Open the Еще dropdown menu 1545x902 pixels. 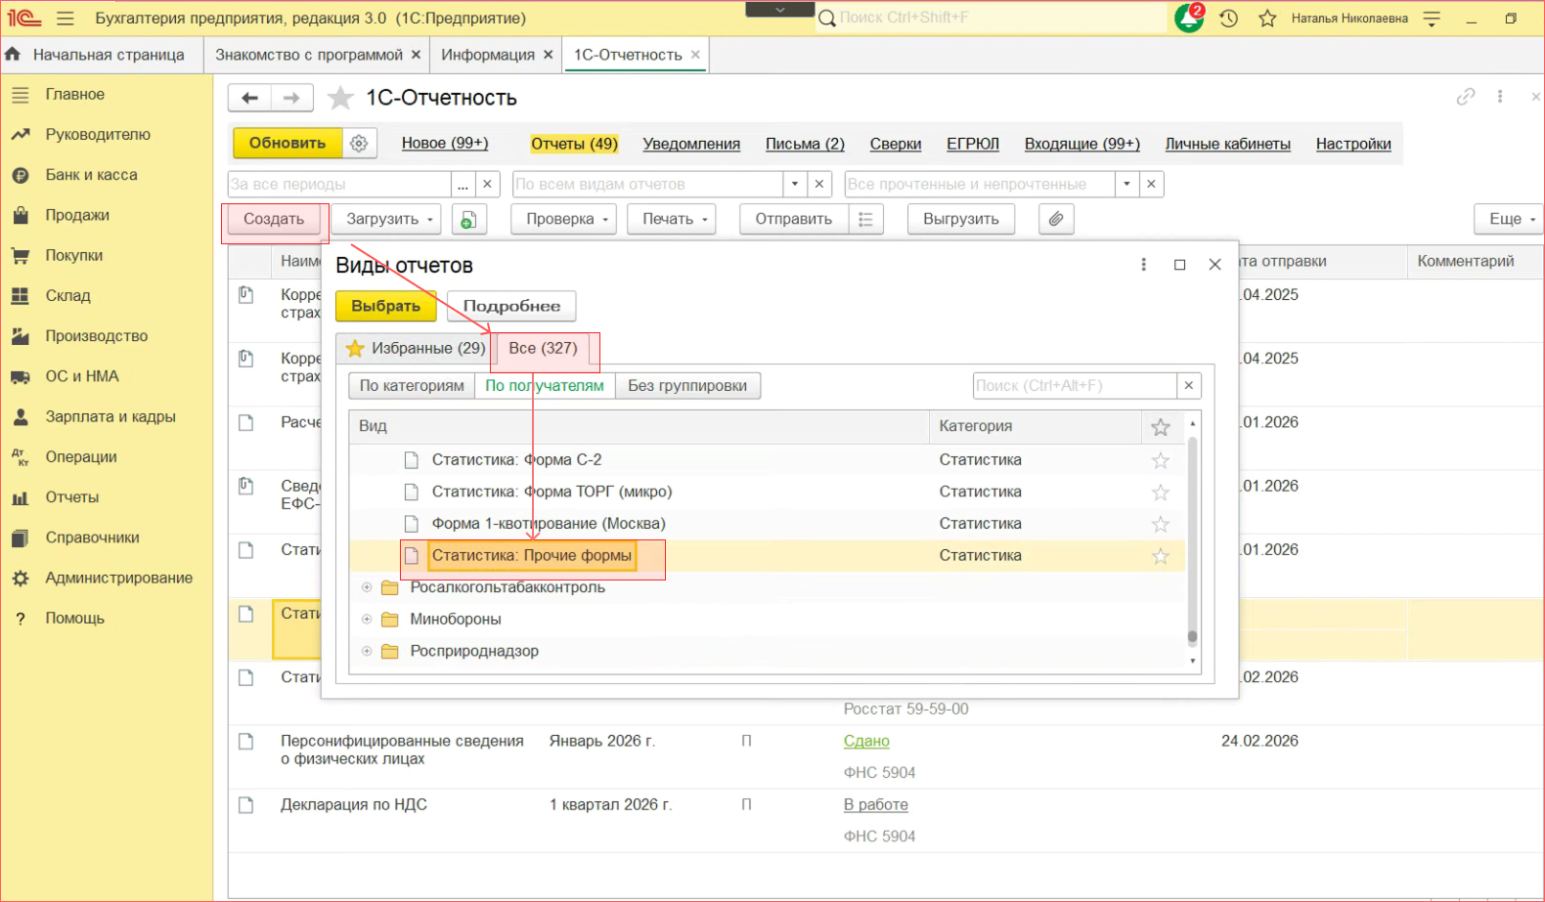(1510, 220)
